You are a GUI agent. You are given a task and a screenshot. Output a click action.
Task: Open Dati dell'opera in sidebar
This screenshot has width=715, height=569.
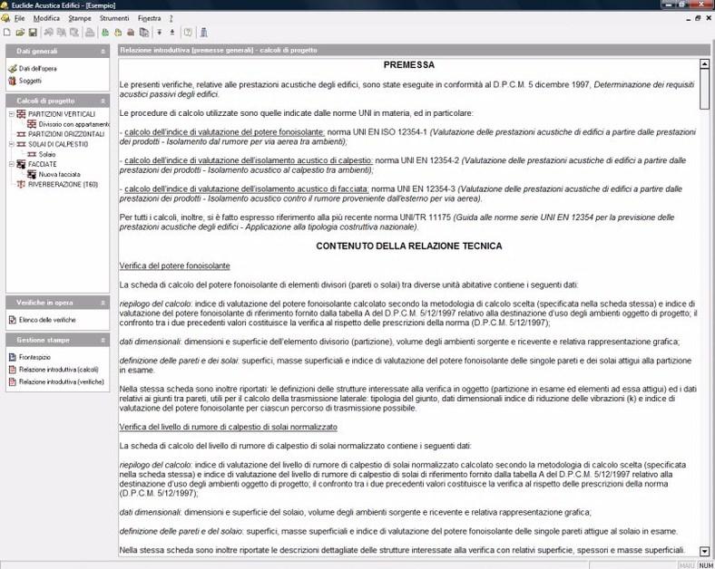(36, 69)
